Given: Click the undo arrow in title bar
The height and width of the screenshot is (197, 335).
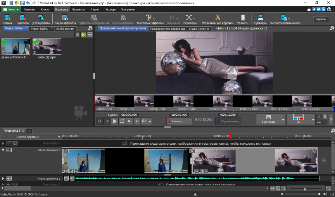Looking at the screenshot, I should 28,3.
